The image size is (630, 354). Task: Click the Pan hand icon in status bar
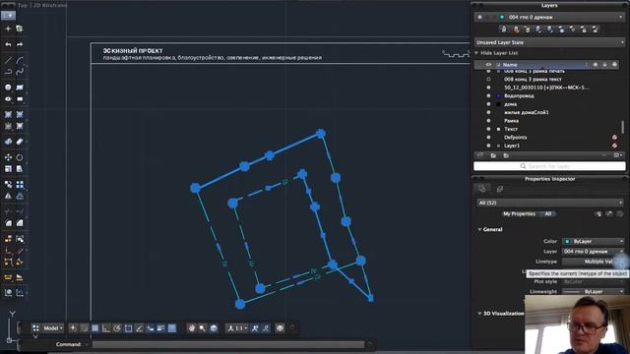192,328
